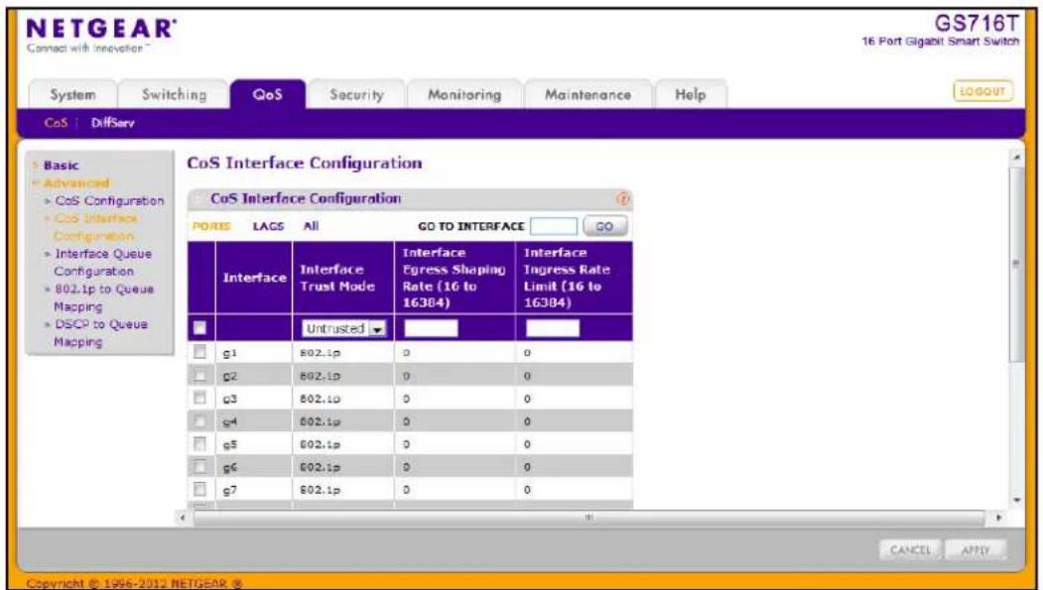Open the System tab
This screenshot has height=590, width=1043.
tap(73, 94)
